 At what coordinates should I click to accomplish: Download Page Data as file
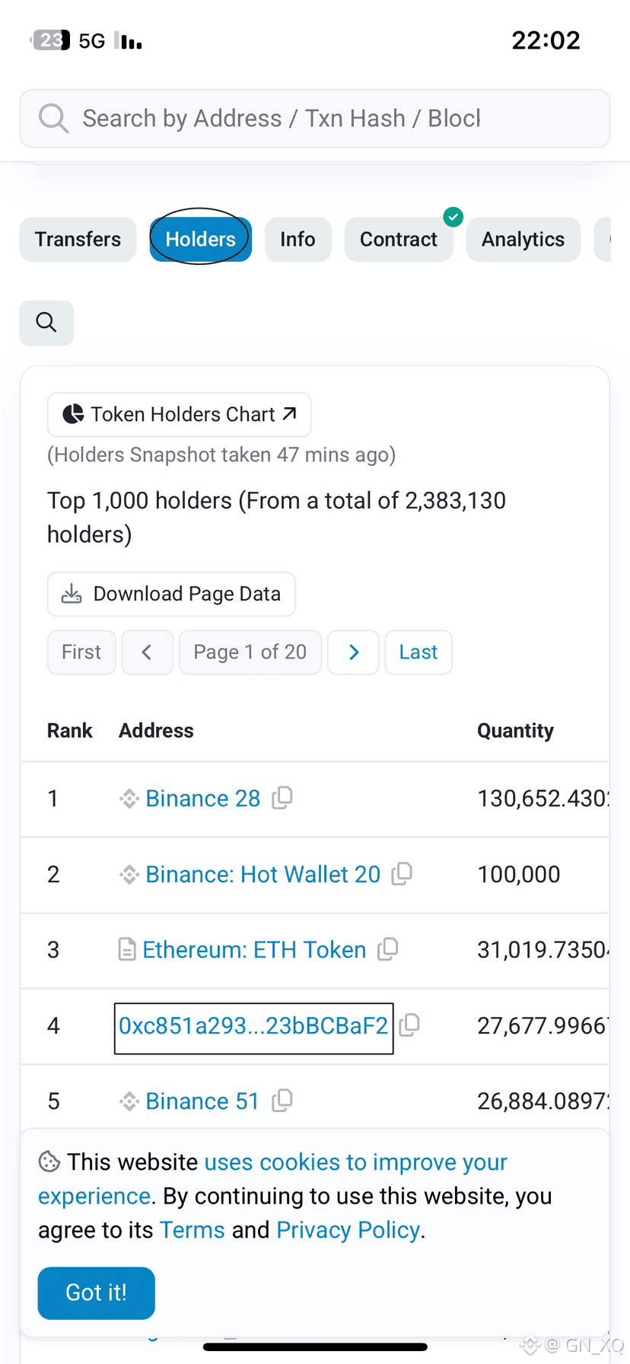point(171,594)
